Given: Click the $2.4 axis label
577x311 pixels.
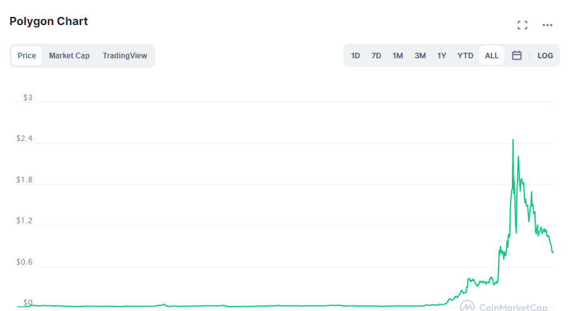Looking at the screenshot, I should [x=24, y=139].
